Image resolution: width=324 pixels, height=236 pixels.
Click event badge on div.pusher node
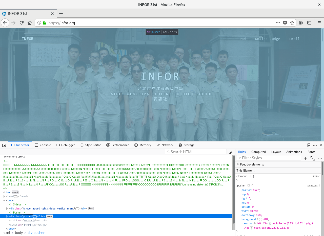(49, 216)
